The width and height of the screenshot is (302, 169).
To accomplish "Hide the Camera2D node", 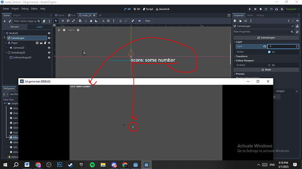I will 49,48.
